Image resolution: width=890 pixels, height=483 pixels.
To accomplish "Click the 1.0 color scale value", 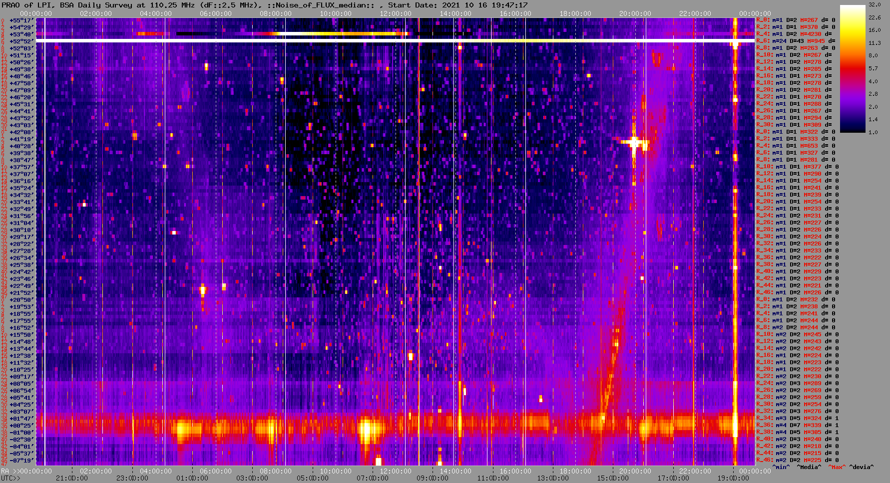I will tap(873, 132).
